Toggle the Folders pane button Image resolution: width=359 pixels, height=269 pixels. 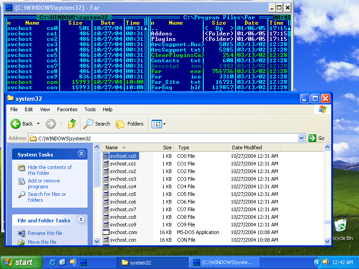(x=130, y=124)
